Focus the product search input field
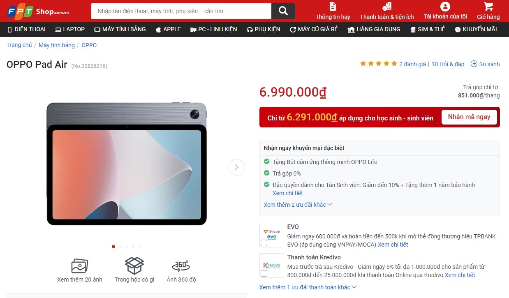The width and height of the screenshot is (509, 298). pyautogui.click(x=181, y=11)
